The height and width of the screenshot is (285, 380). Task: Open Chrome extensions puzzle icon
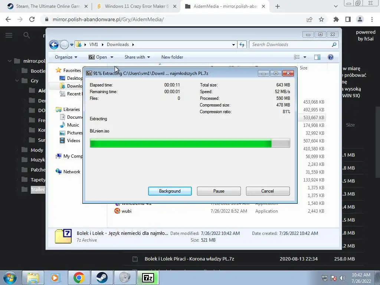pyautogui.click(x=336, y=19)
